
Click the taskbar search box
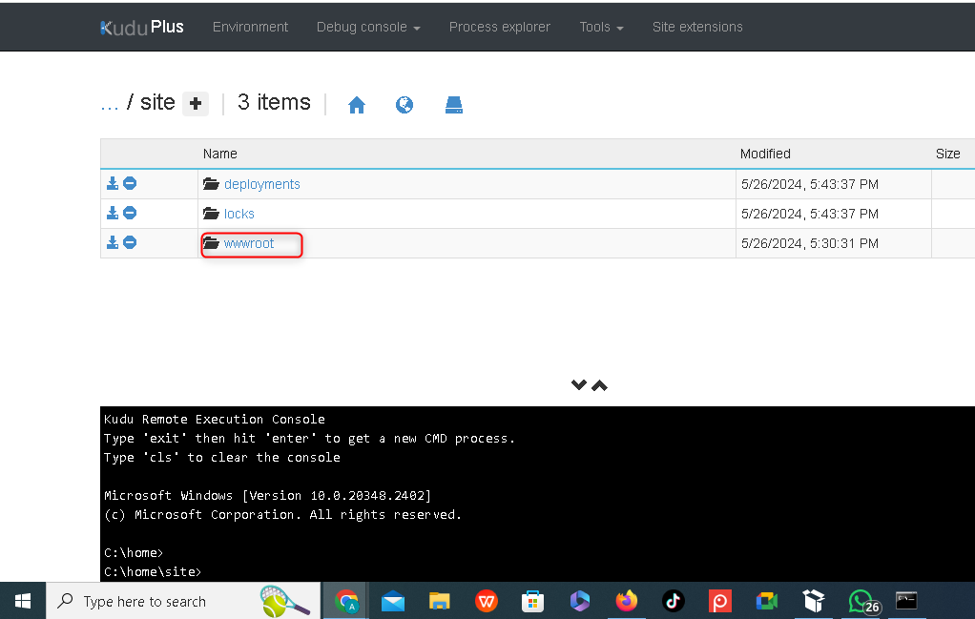tap(183, 601)
